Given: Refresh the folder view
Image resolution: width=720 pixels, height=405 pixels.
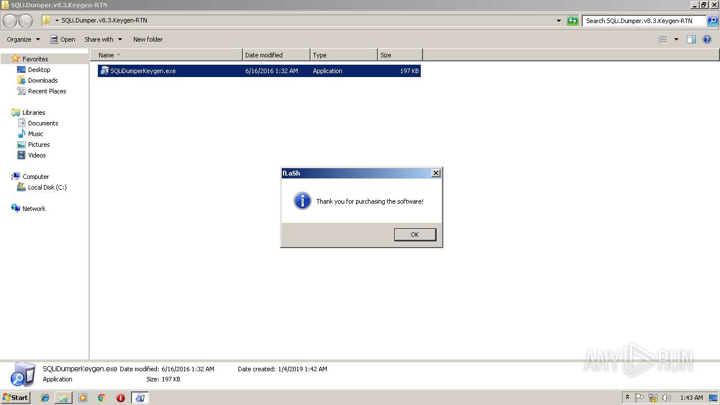Looking at the screenshot, I should click(573, 21).
